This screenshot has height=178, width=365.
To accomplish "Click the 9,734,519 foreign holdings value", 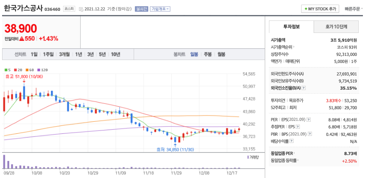I will (348, 81).
